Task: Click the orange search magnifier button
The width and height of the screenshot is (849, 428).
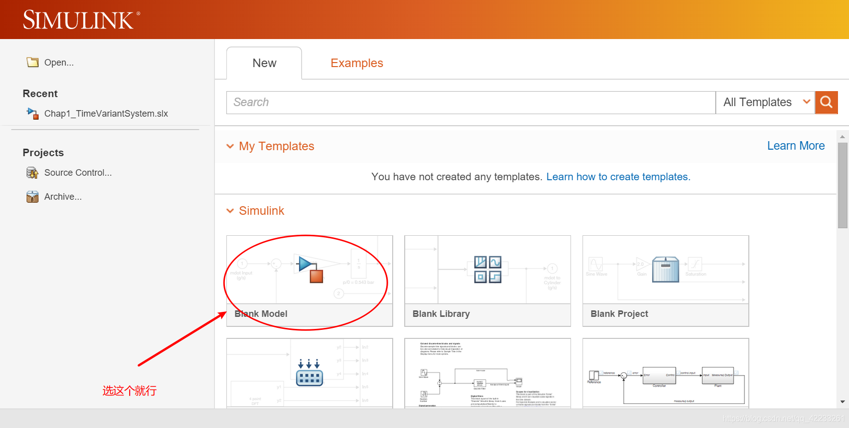Action: 826,102
